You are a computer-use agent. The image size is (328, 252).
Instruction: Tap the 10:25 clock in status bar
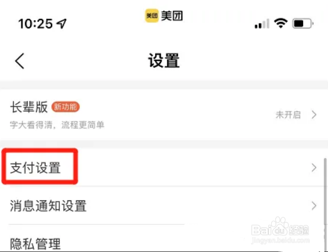[36, 24]
